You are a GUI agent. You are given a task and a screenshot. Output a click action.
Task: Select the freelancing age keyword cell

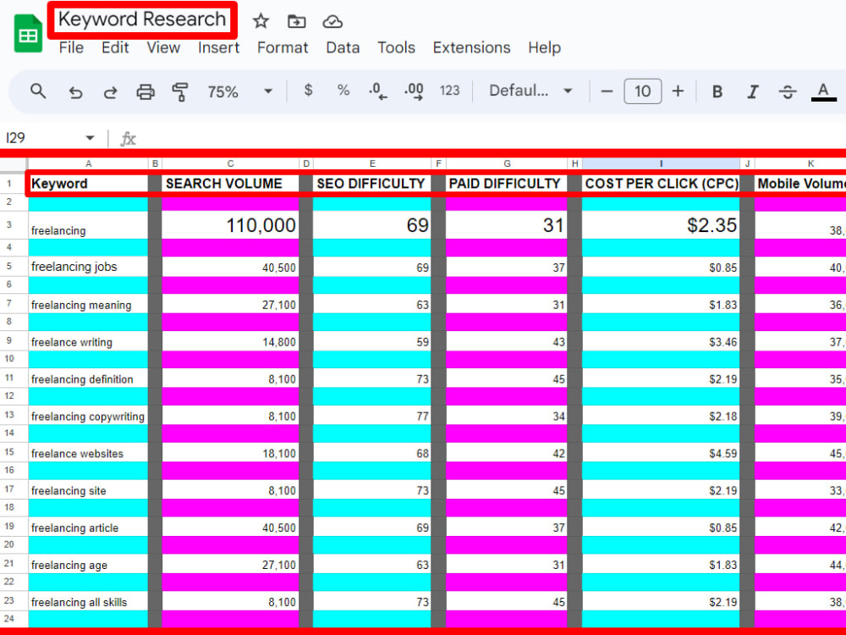pyautogui.click(x=89, y=564)
